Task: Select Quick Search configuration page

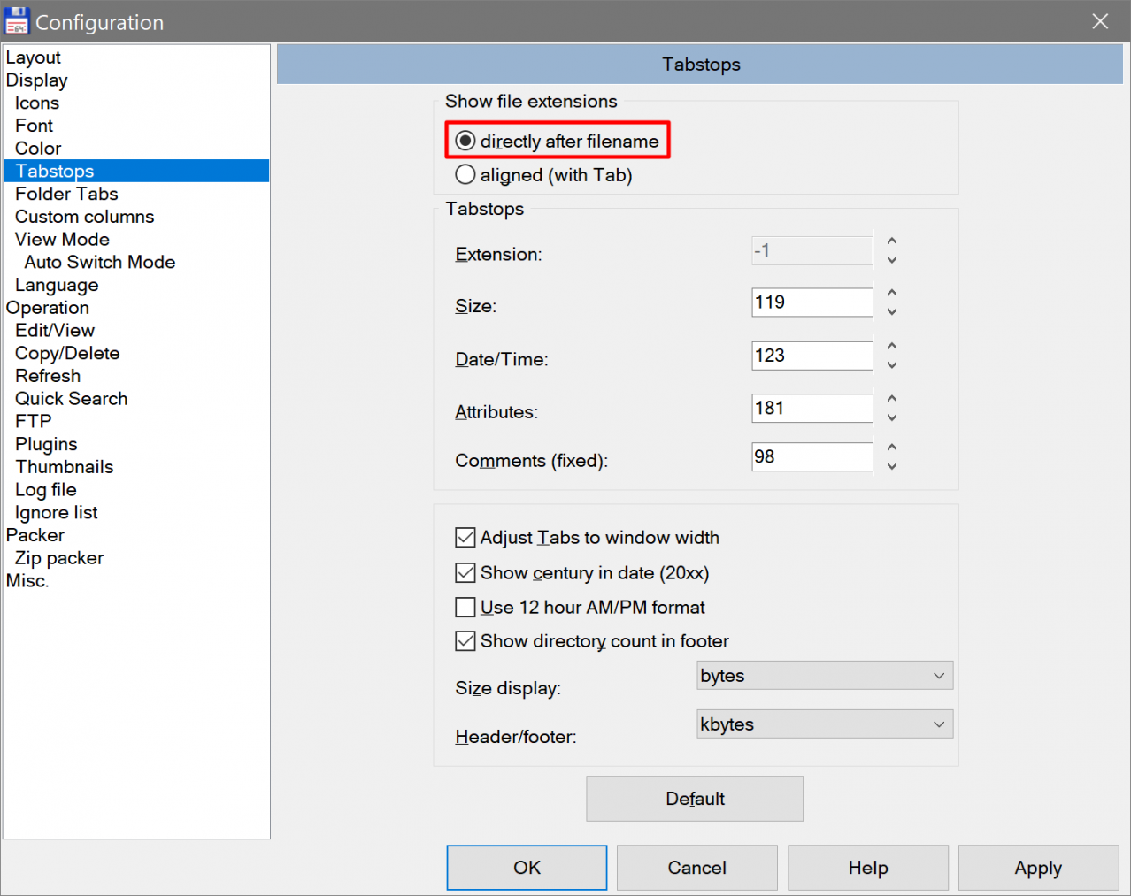Action: pos(71,399)
